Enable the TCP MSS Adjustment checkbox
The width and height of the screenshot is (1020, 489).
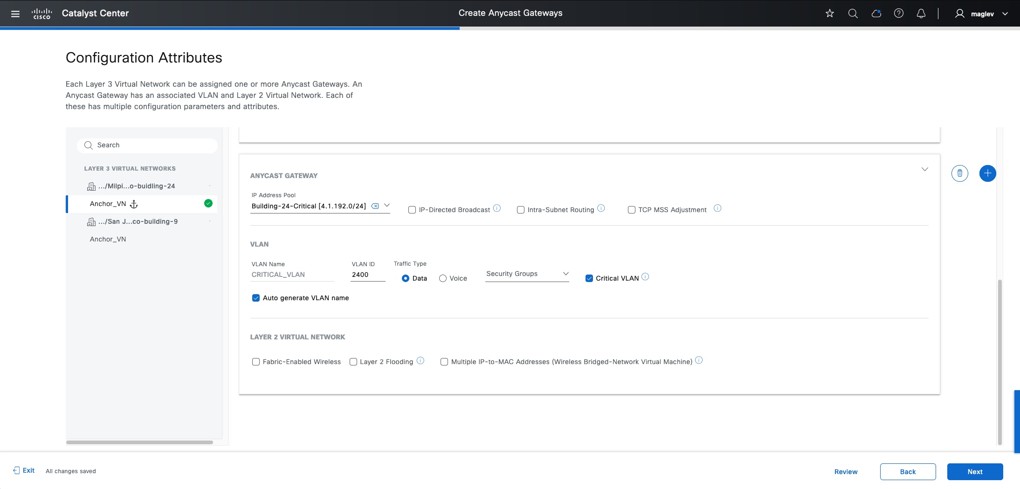click(631, 210)
